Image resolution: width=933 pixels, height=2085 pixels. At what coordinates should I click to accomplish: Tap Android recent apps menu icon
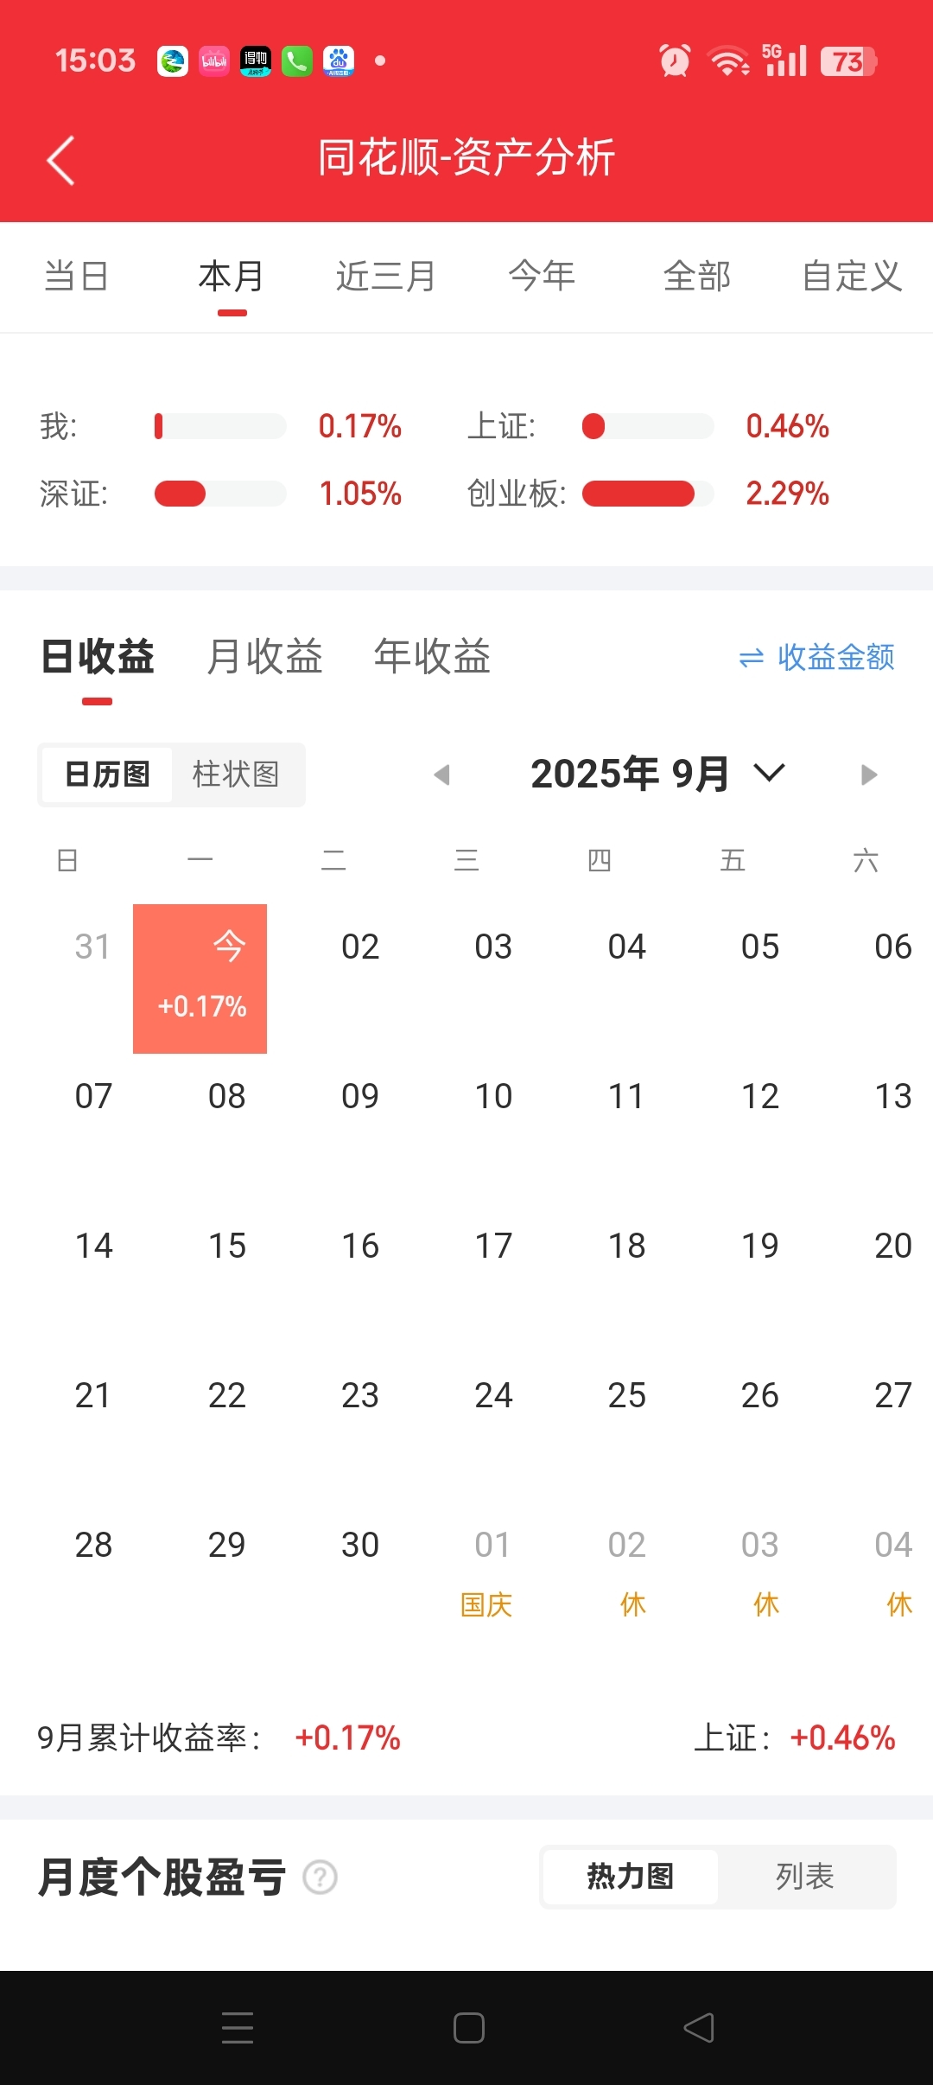click(x=238, y=2028)
